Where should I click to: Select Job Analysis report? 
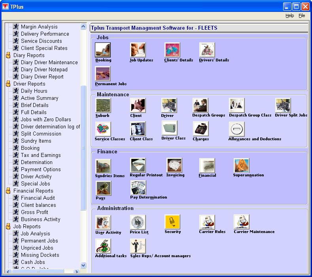36,233
